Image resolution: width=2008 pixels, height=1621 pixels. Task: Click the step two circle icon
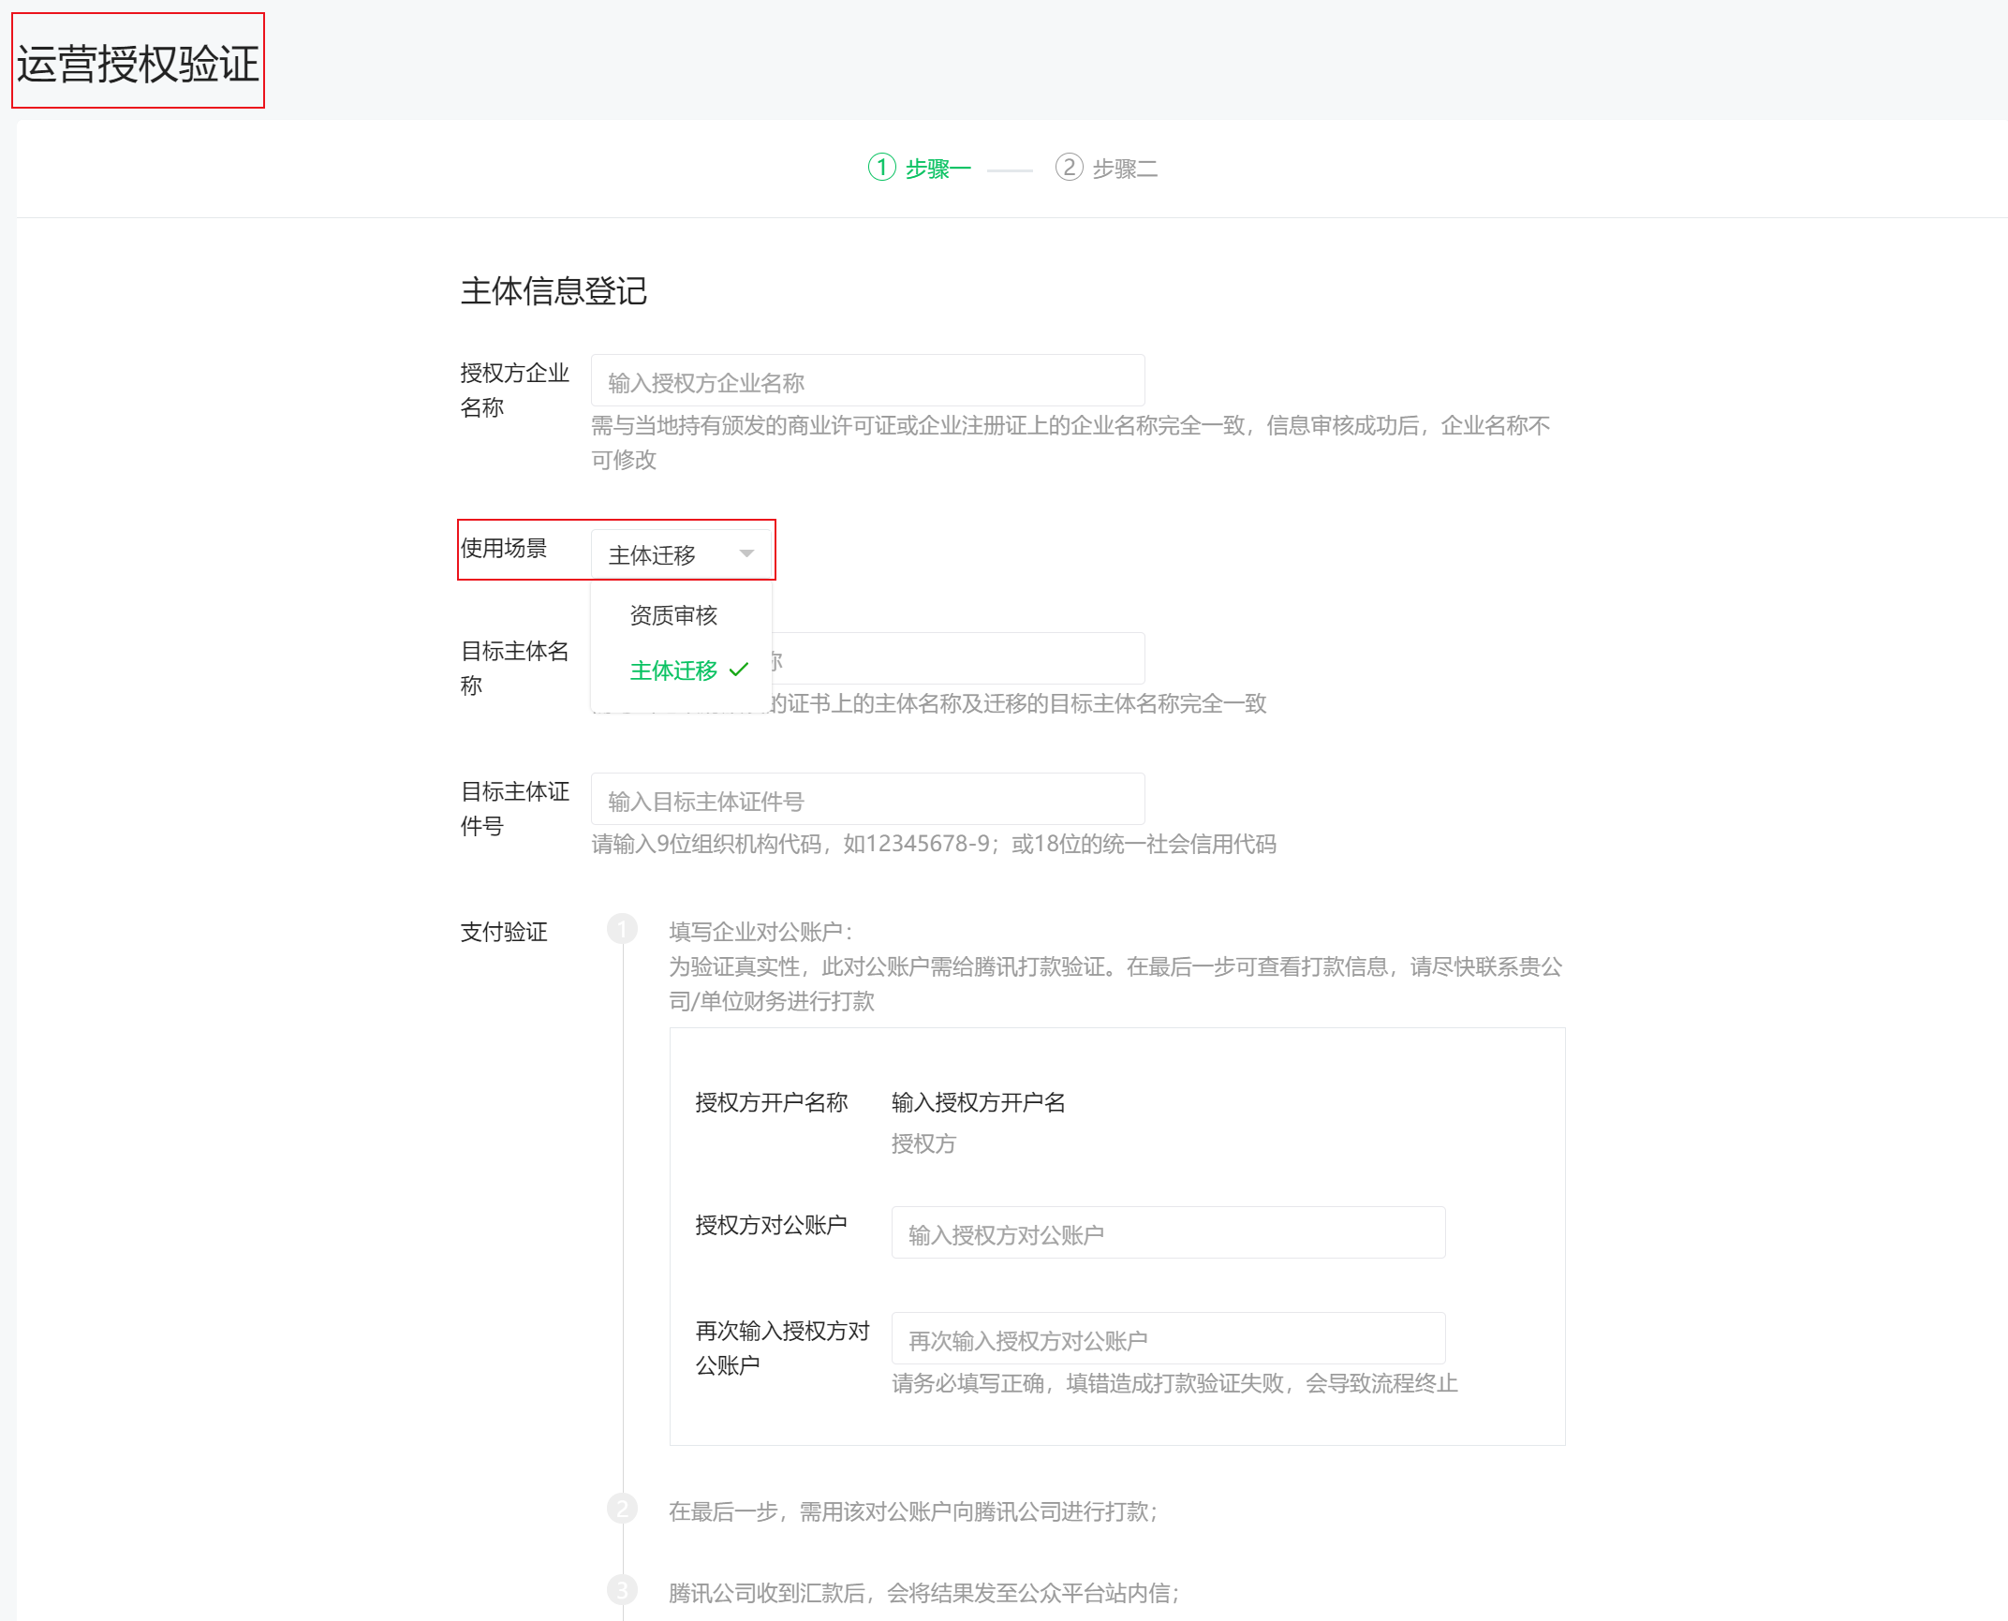pyautogui.click(x=1069, y=168)
